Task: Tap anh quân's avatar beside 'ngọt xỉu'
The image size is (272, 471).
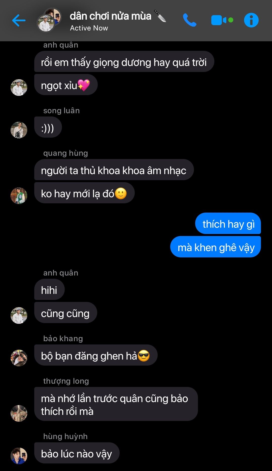Action: click(x=19, y=88)
